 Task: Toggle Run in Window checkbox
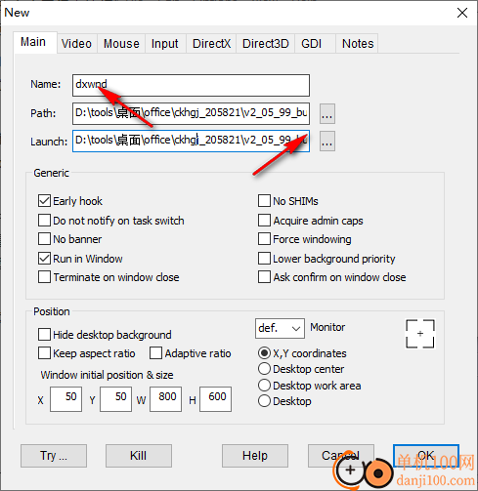pyautogui.click(x=44, y=259)
